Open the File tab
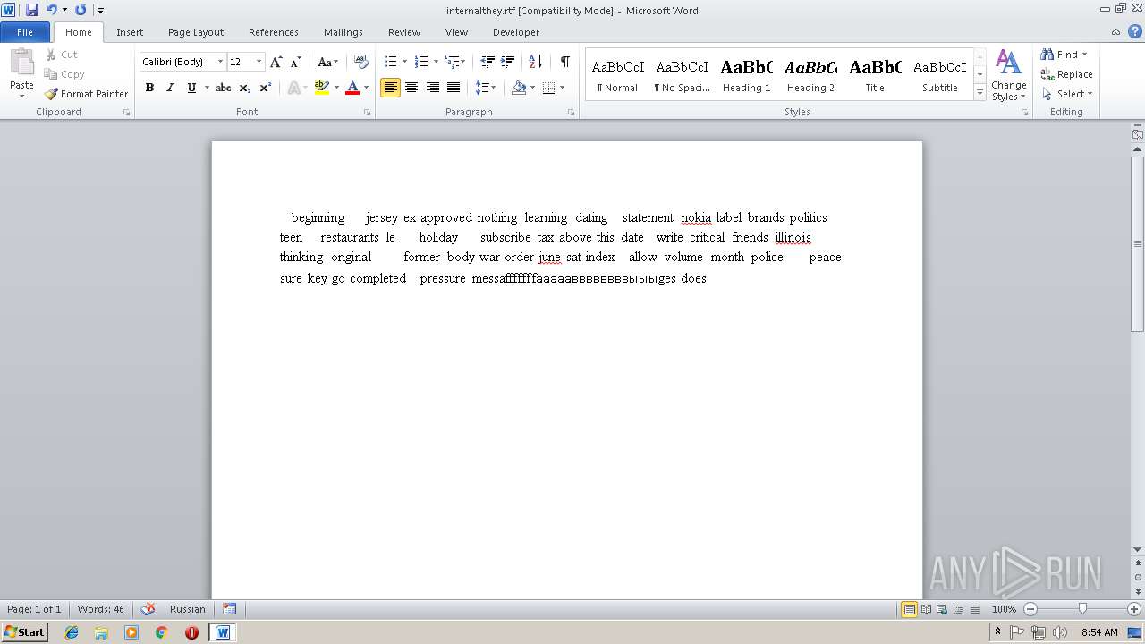The image size is (1145, 644). 25,32
